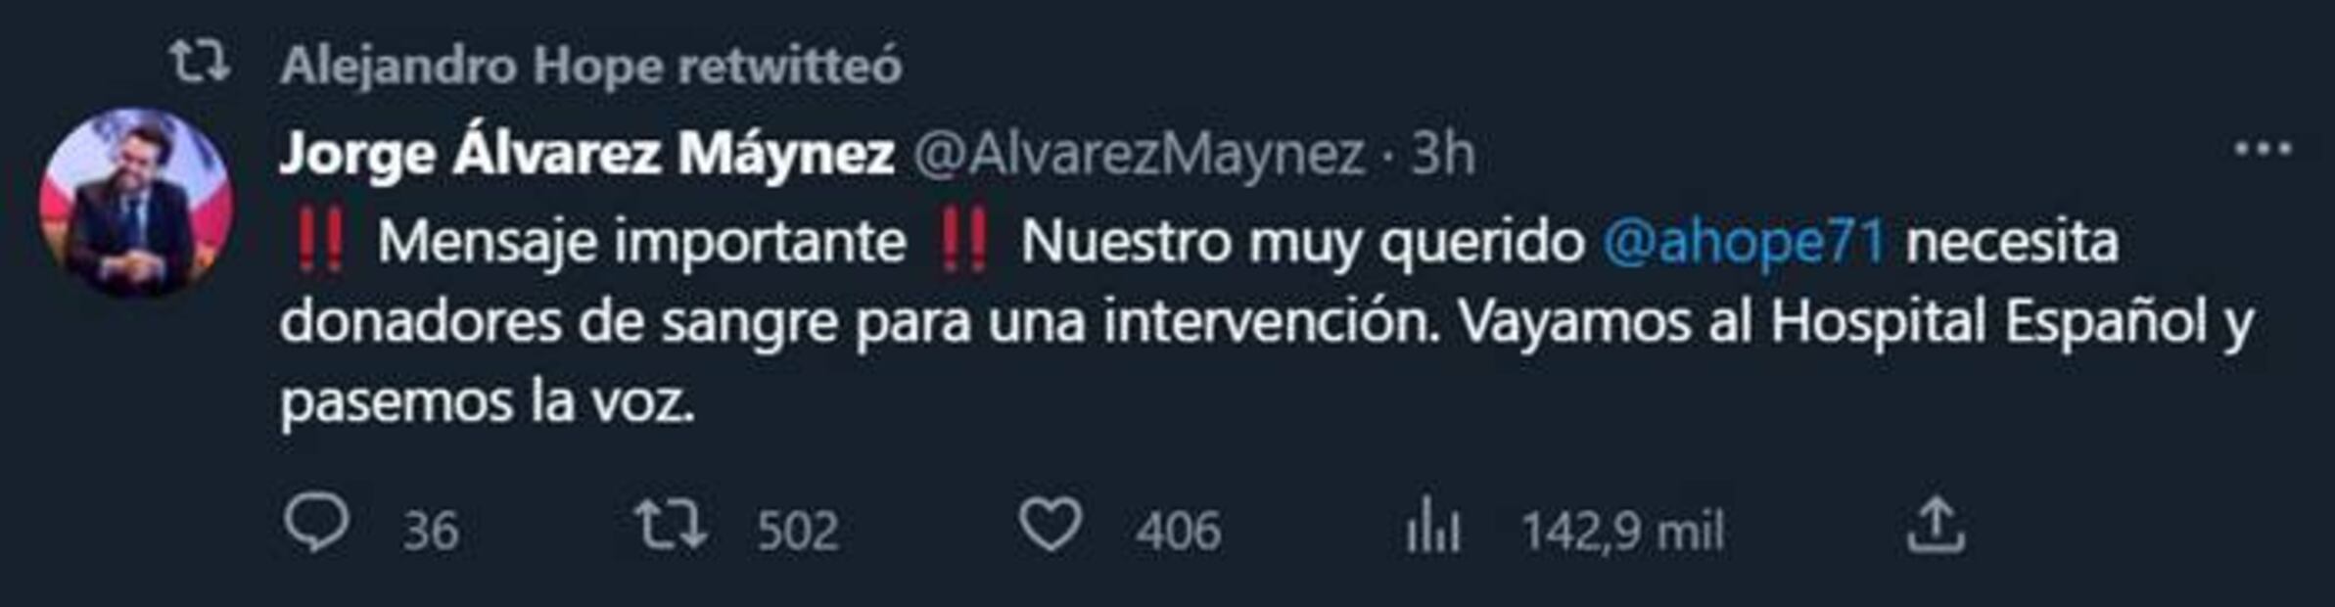Click the 'Mensaje importante' text line
The height and width of the screenshot is (607, 2335).
tap(641, 241)
